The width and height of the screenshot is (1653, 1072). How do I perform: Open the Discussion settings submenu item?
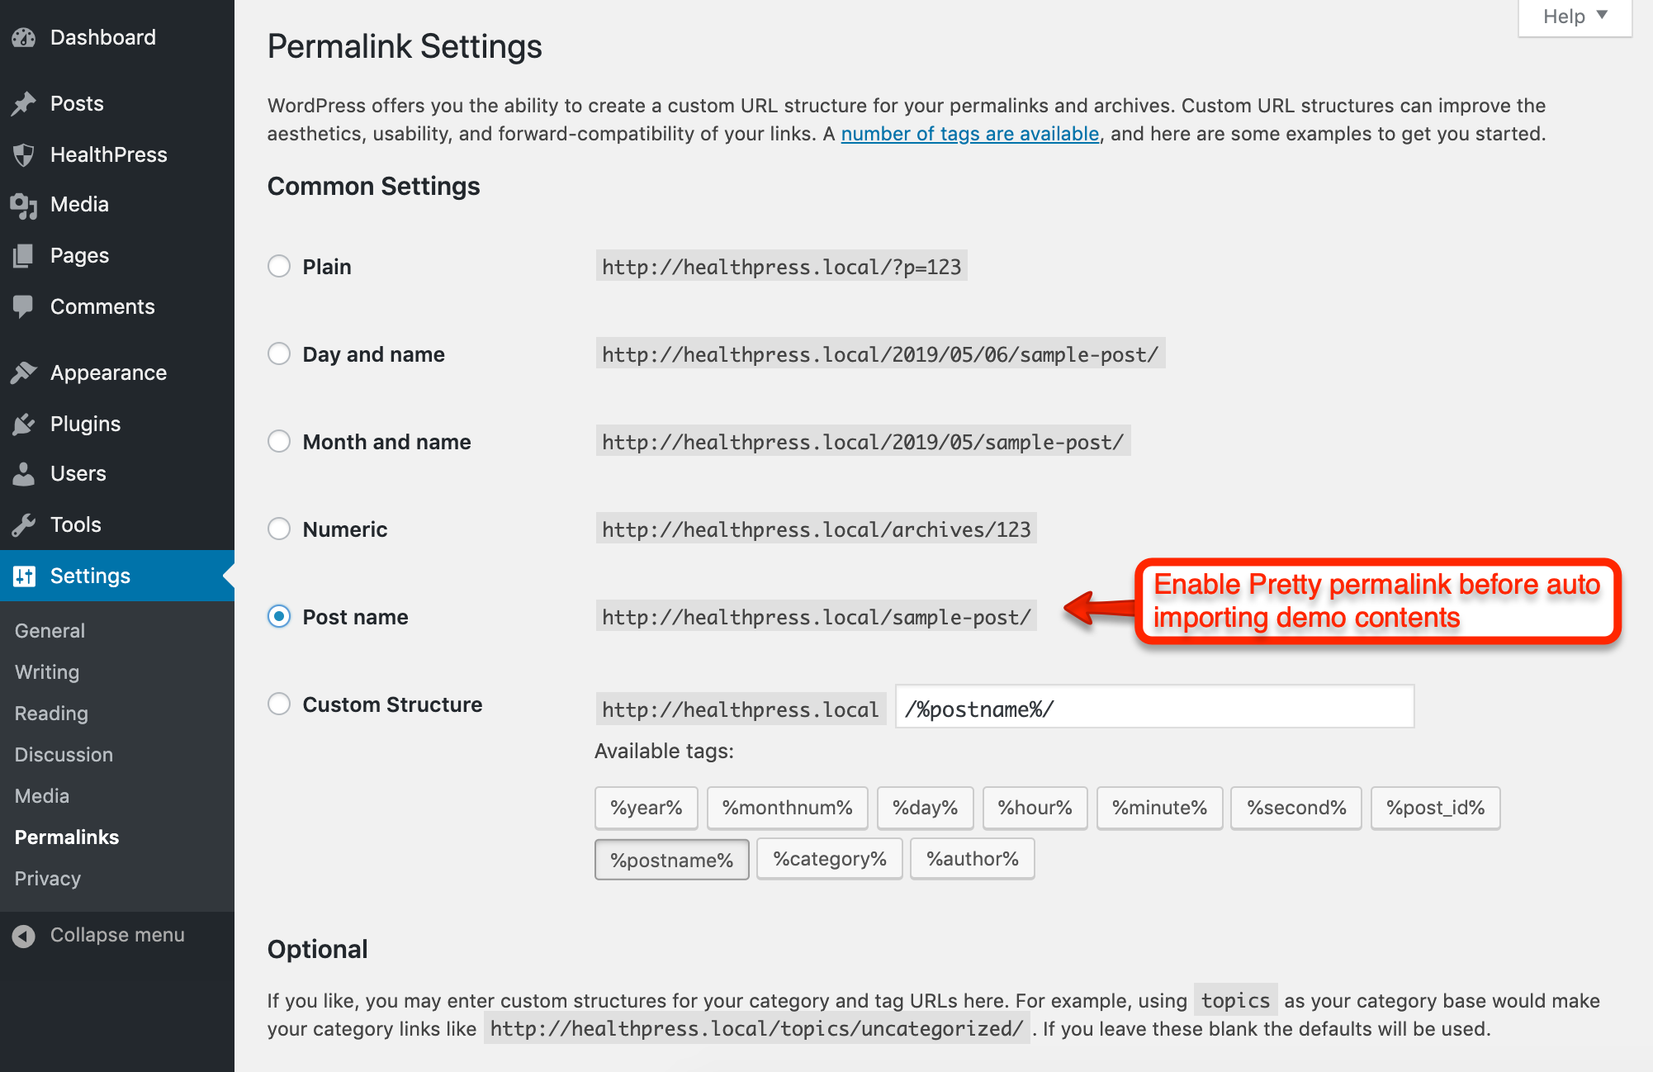pyautogui.click(x=64, y=755)
